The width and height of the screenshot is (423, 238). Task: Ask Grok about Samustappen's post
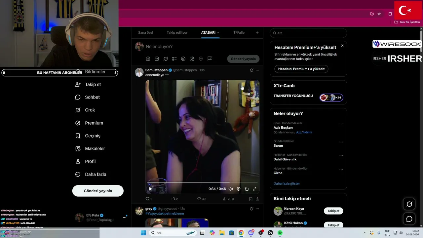coord(251,70)
